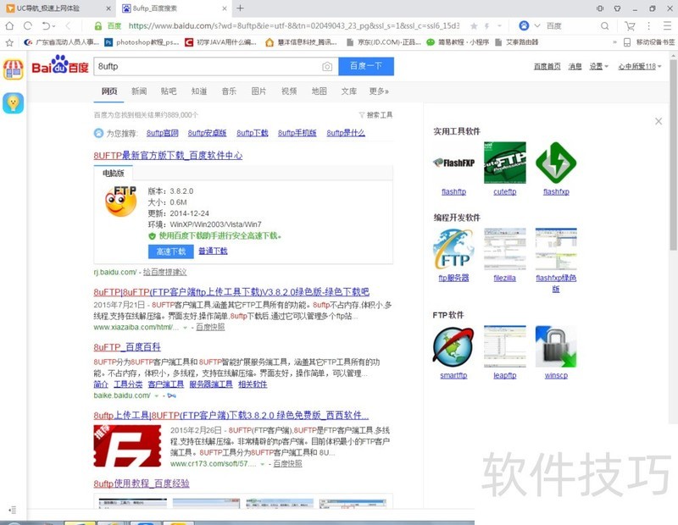Viewport: 678px width, 525px height.
Task: Click the smartftp globe icon
Action: tap(453, 345)
